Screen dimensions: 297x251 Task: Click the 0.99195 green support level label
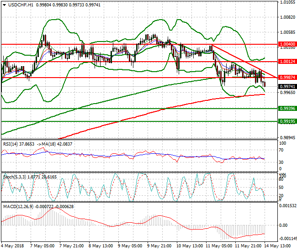[287, 121]
